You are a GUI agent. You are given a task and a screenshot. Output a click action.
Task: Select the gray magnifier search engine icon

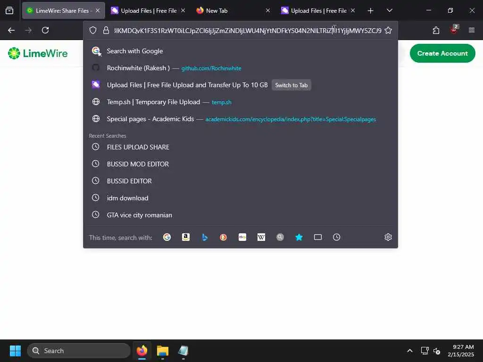tap(280, 237)
